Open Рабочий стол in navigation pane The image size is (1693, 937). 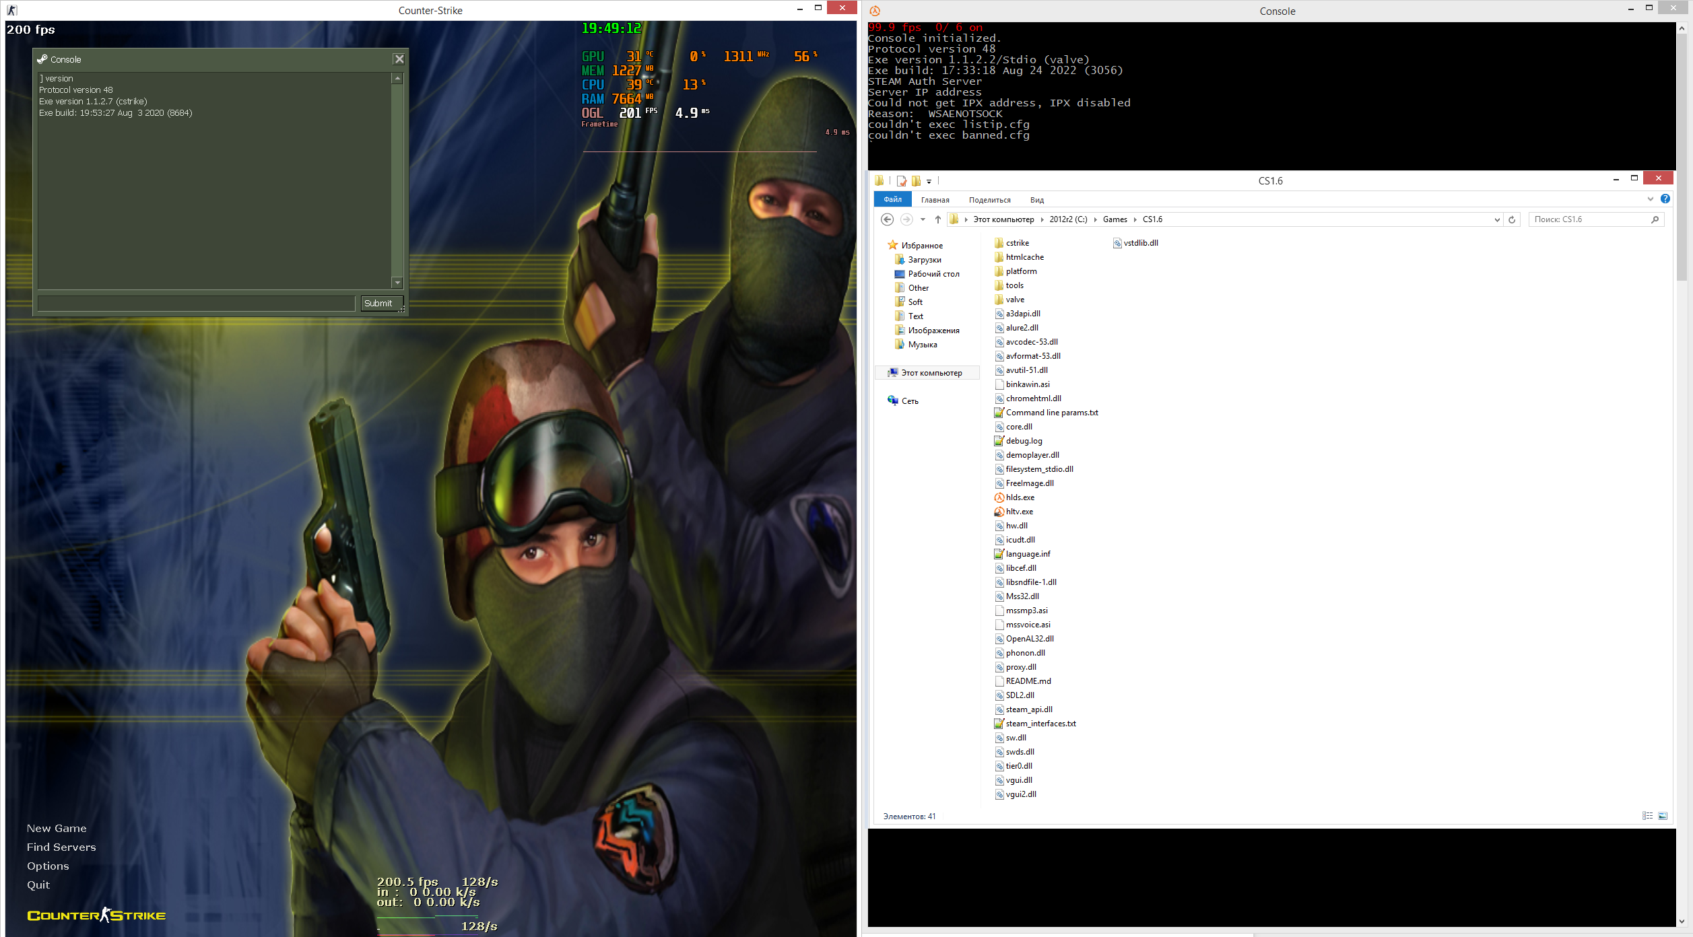click(x=933, y=274)
